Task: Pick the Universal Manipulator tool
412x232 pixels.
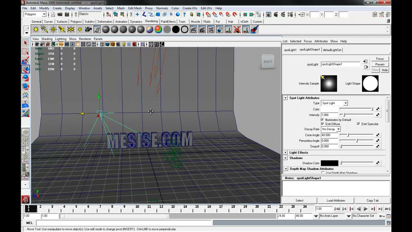Action: tap(25, 95)
